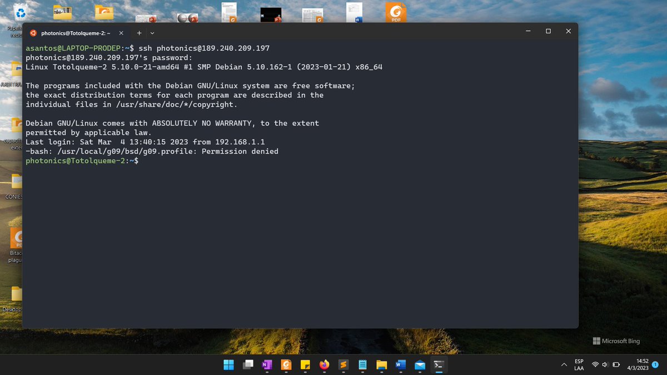Open the black-thumbnail PowerPoint file on desktop

click(271, 15)
